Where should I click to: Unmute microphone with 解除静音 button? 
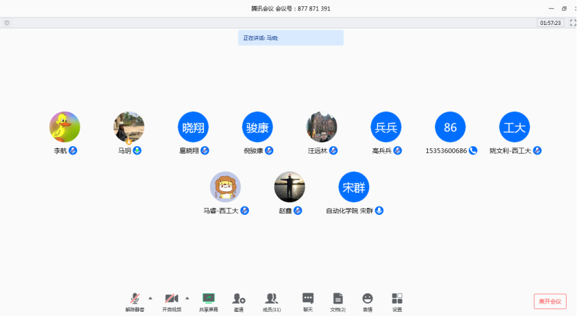(135, 301)
